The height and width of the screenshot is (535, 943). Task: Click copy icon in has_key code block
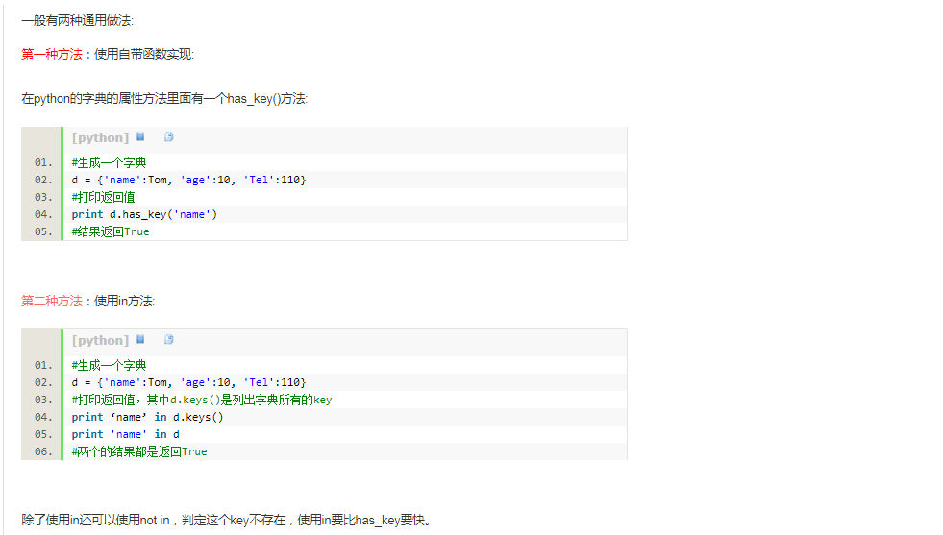[169, 137]
